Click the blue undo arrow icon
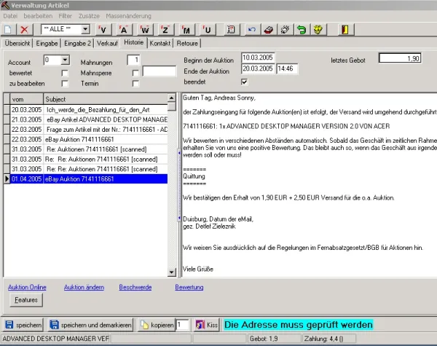The height and width of the screenshot is (346, 437). click(252, 29)
